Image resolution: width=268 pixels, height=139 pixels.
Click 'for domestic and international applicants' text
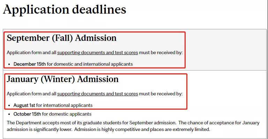click(x=90, y=64)
